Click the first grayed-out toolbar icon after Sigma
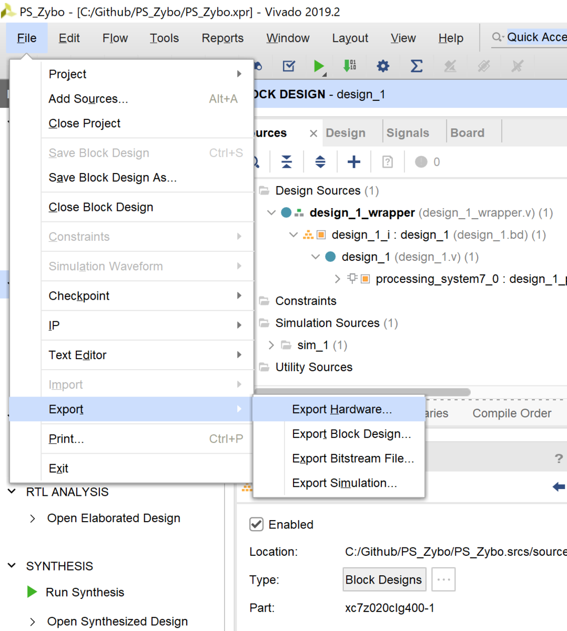The height and width of the screenshot is (631, 567). [x=450, y=66]
